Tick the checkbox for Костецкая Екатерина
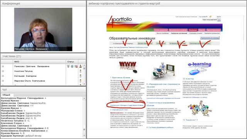 3,76
